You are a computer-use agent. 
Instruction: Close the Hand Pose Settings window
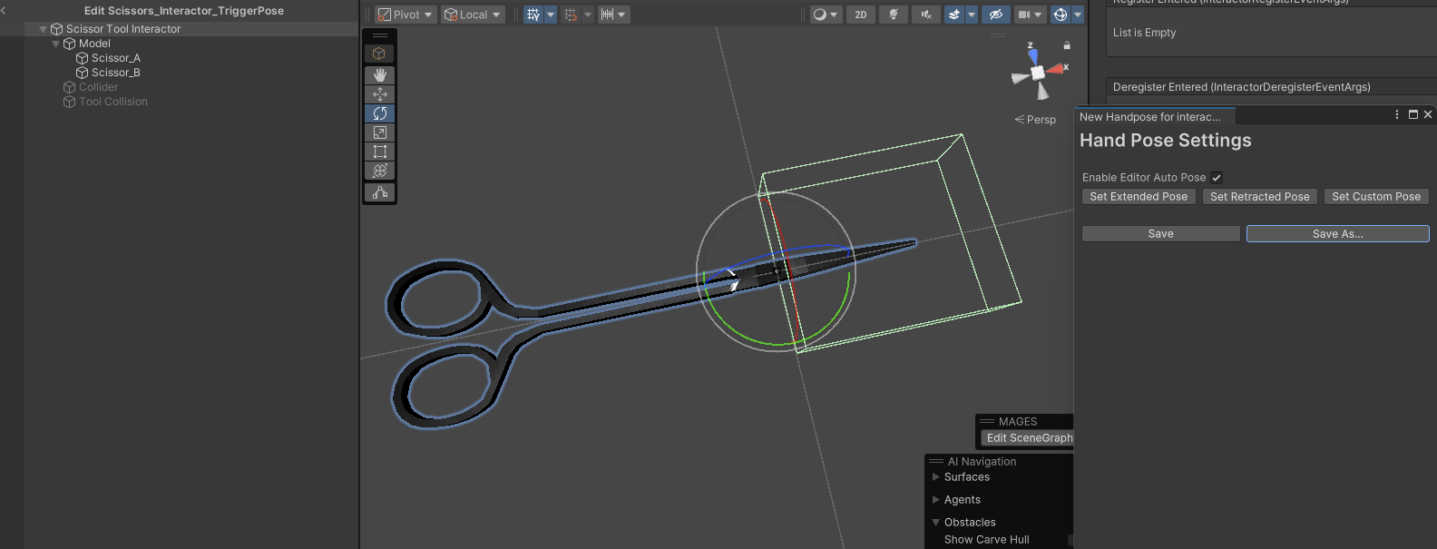1428,114
